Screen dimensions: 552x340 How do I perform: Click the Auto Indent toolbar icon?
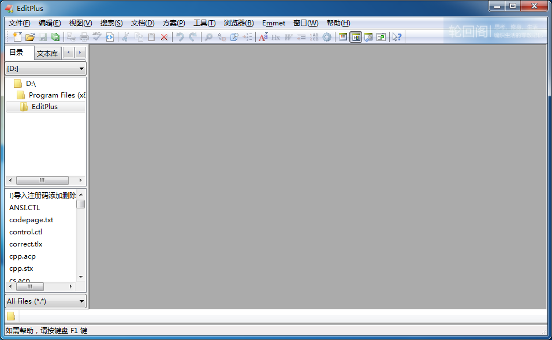pyautogui.click(x=301, y=37)
